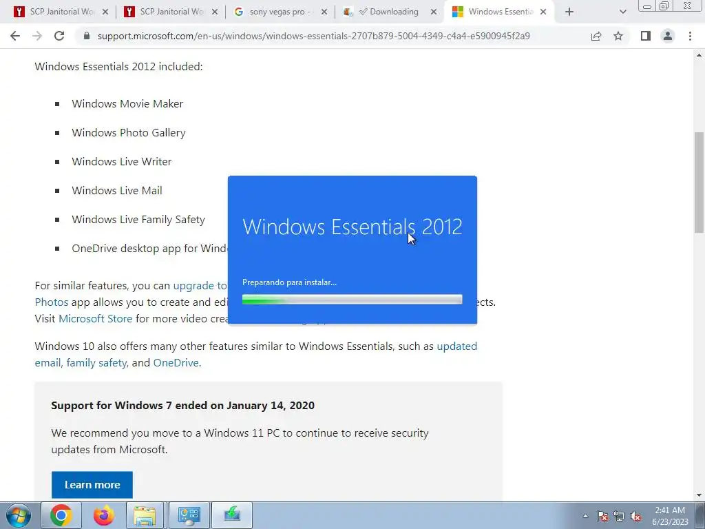Click the page vertical scrollbar thumb
Screen dimensions: 705x529
(699, 182)
